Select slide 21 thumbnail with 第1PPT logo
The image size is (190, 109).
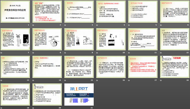[79, 94]
